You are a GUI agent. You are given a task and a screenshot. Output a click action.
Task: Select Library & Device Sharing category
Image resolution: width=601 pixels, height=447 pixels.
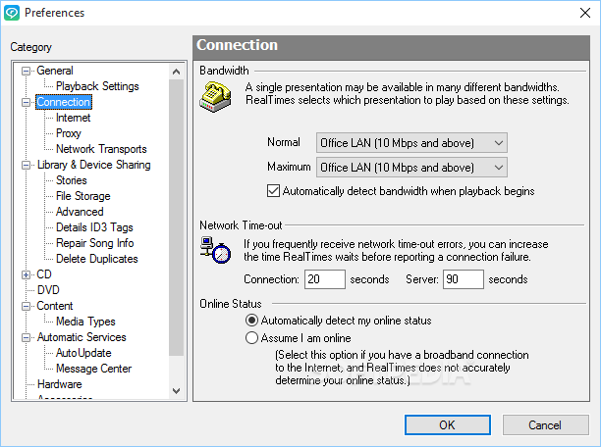coord(94,165)
